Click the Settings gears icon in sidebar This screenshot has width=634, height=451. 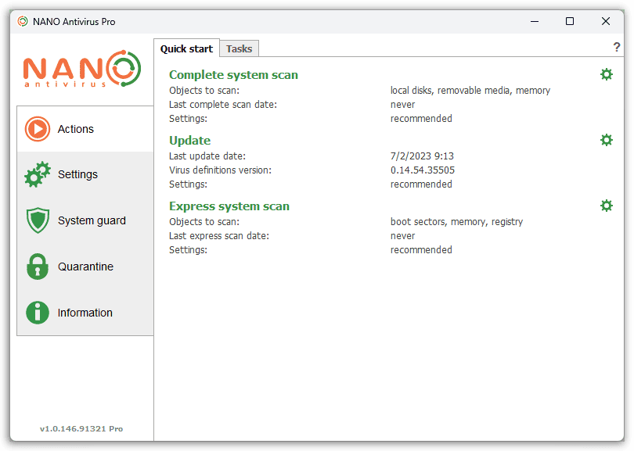pyautogui.click(x=38, y=174)
